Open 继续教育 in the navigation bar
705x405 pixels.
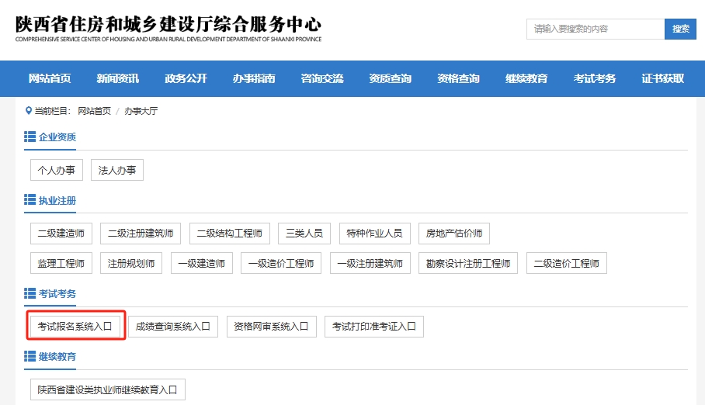[x=526, y=78]
